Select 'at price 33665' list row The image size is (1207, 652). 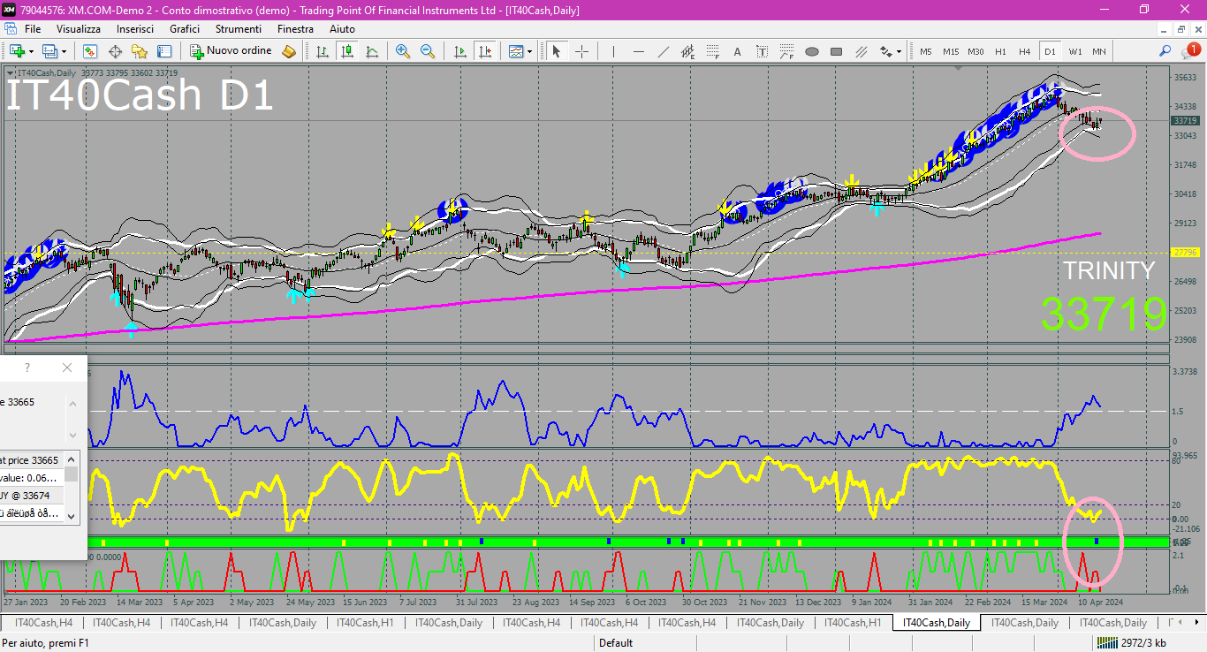32,460
